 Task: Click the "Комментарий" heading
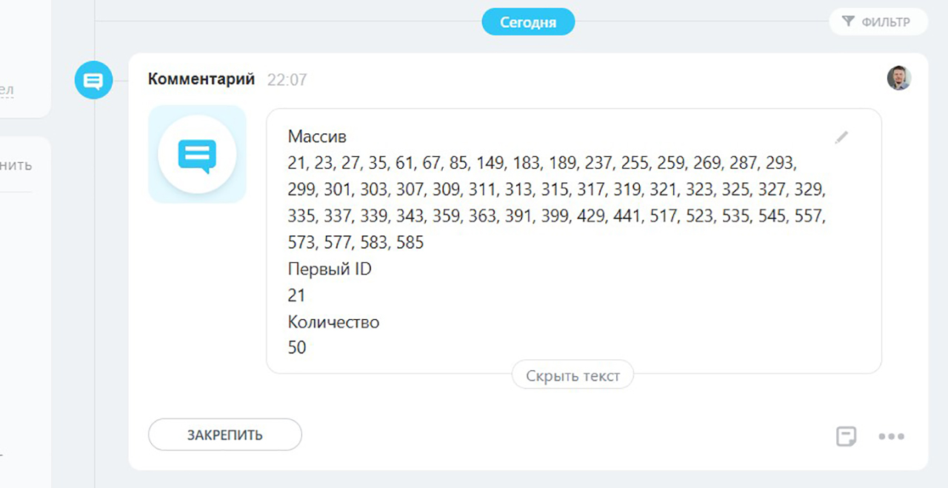[201, 79]
